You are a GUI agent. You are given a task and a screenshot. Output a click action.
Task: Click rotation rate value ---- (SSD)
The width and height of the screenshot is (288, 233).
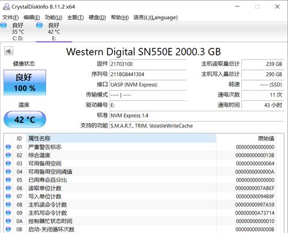click(x=263, y=85)
